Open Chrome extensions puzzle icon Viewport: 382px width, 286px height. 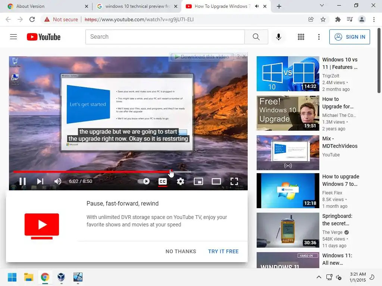point(338,19)
